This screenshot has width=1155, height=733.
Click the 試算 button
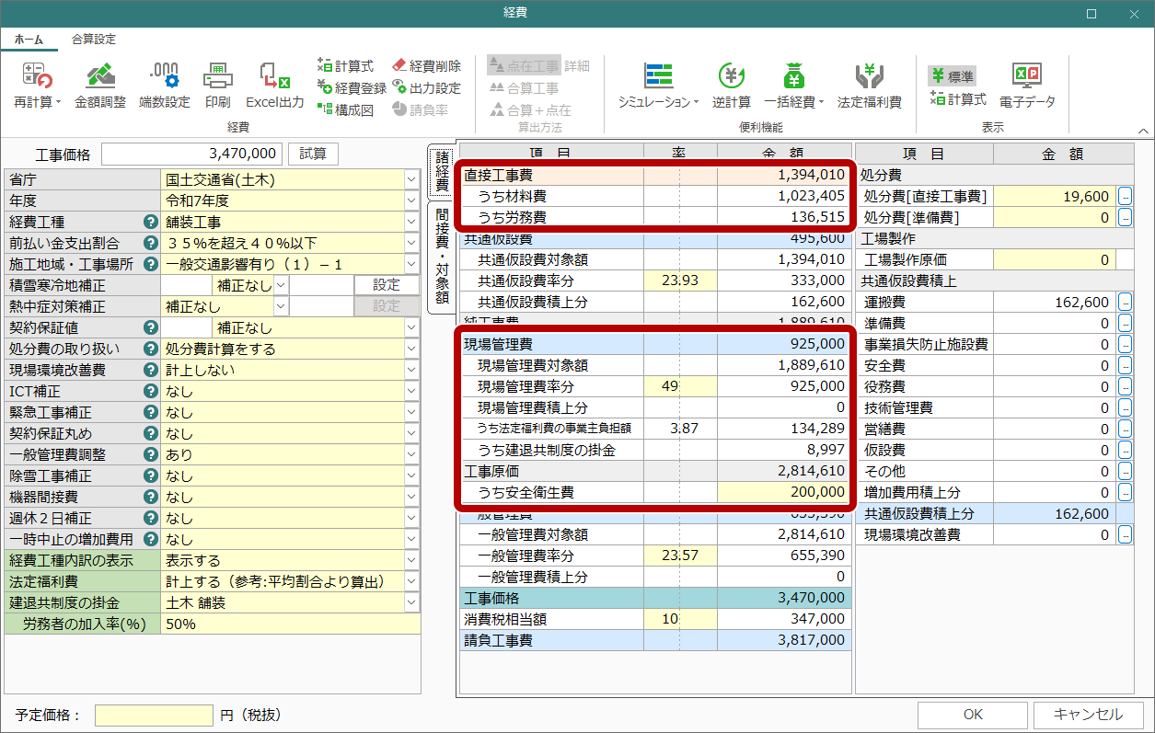click(313, 154)
